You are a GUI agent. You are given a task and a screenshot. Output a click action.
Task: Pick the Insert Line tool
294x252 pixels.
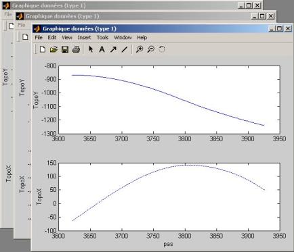point(125,49)
